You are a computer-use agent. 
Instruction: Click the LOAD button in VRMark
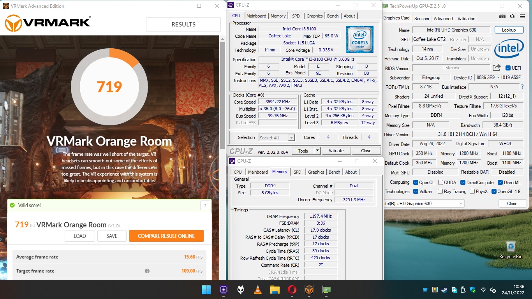click(x=80, y=236)
